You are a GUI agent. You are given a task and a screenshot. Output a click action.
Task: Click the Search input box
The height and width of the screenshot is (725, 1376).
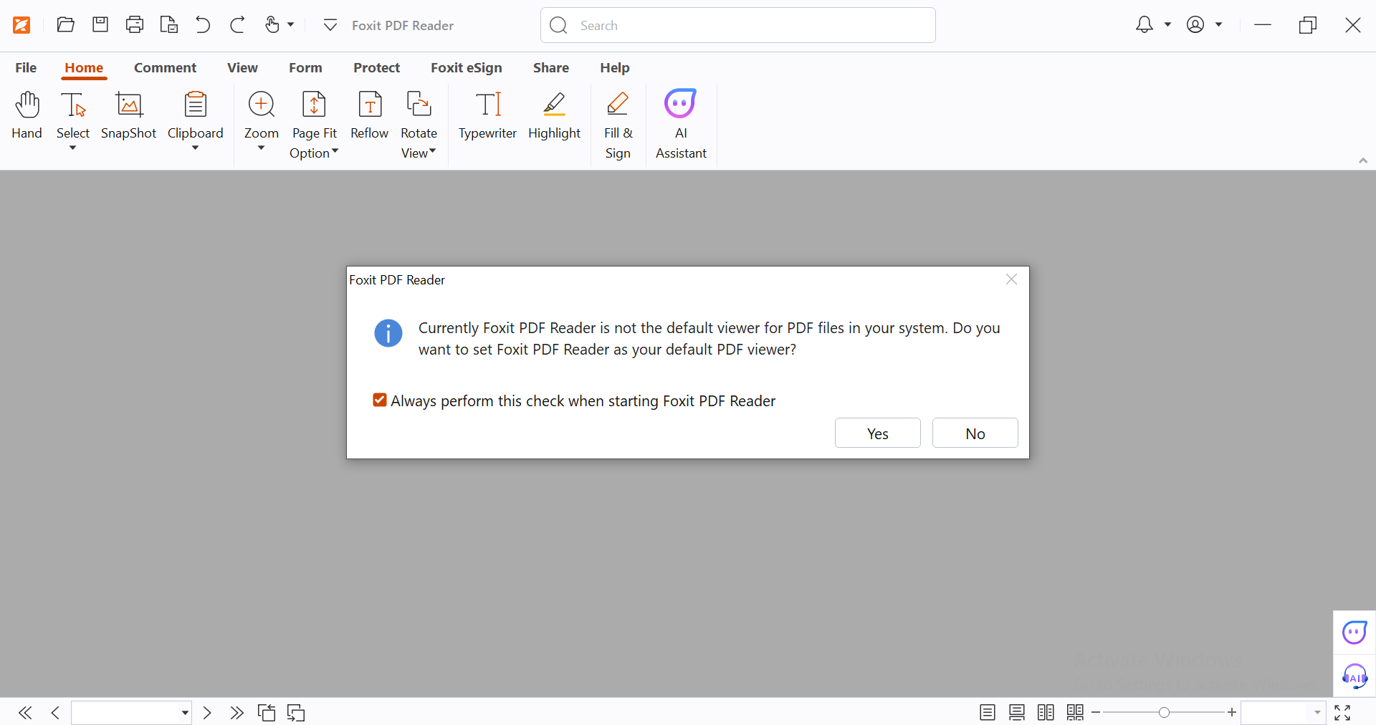737,25
